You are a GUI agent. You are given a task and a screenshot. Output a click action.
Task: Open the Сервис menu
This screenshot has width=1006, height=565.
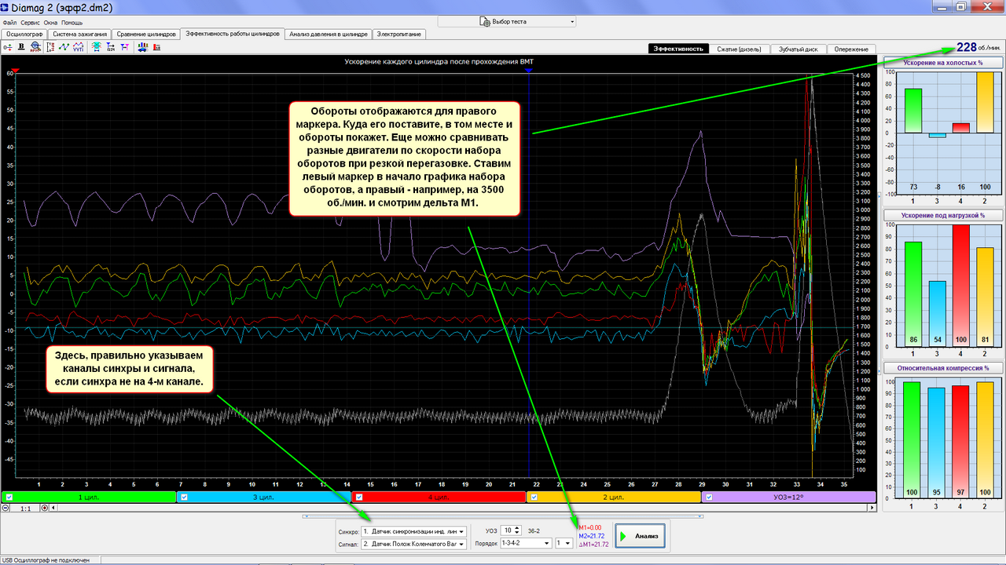pyautogui.click(x=31, y=23)
